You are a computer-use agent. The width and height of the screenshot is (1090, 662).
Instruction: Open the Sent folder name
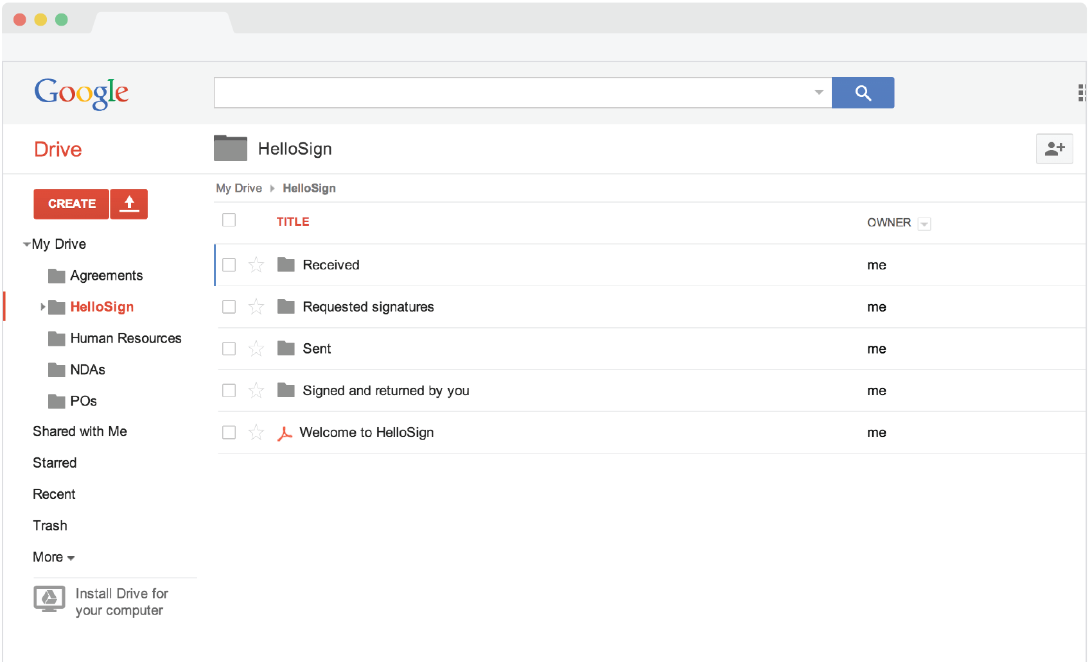point(317,349)
